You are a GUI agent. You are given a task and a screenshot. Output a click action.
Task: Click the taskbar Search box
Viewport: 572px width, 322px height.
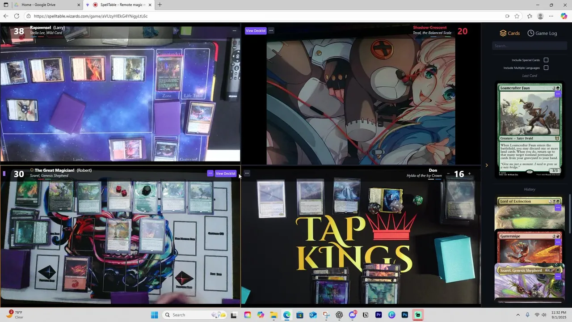195,315
